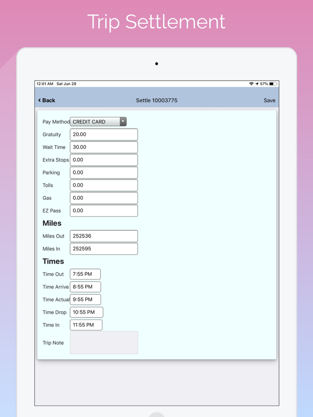Click the Settle 10003775 title

pyautogui.click(x=156, y=100)
